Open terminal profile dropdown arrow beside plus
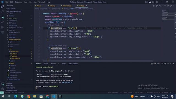 pos(160,64)
